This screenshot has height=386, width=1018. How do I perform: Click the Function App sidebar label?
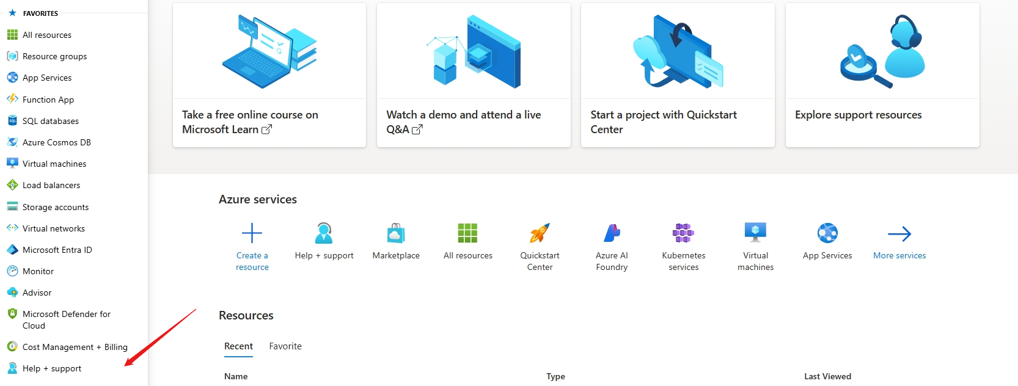point(48,100)
